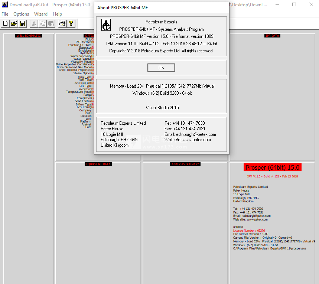319x284 pixels.
Task: Open the Help menu
Action: (57, 14)
